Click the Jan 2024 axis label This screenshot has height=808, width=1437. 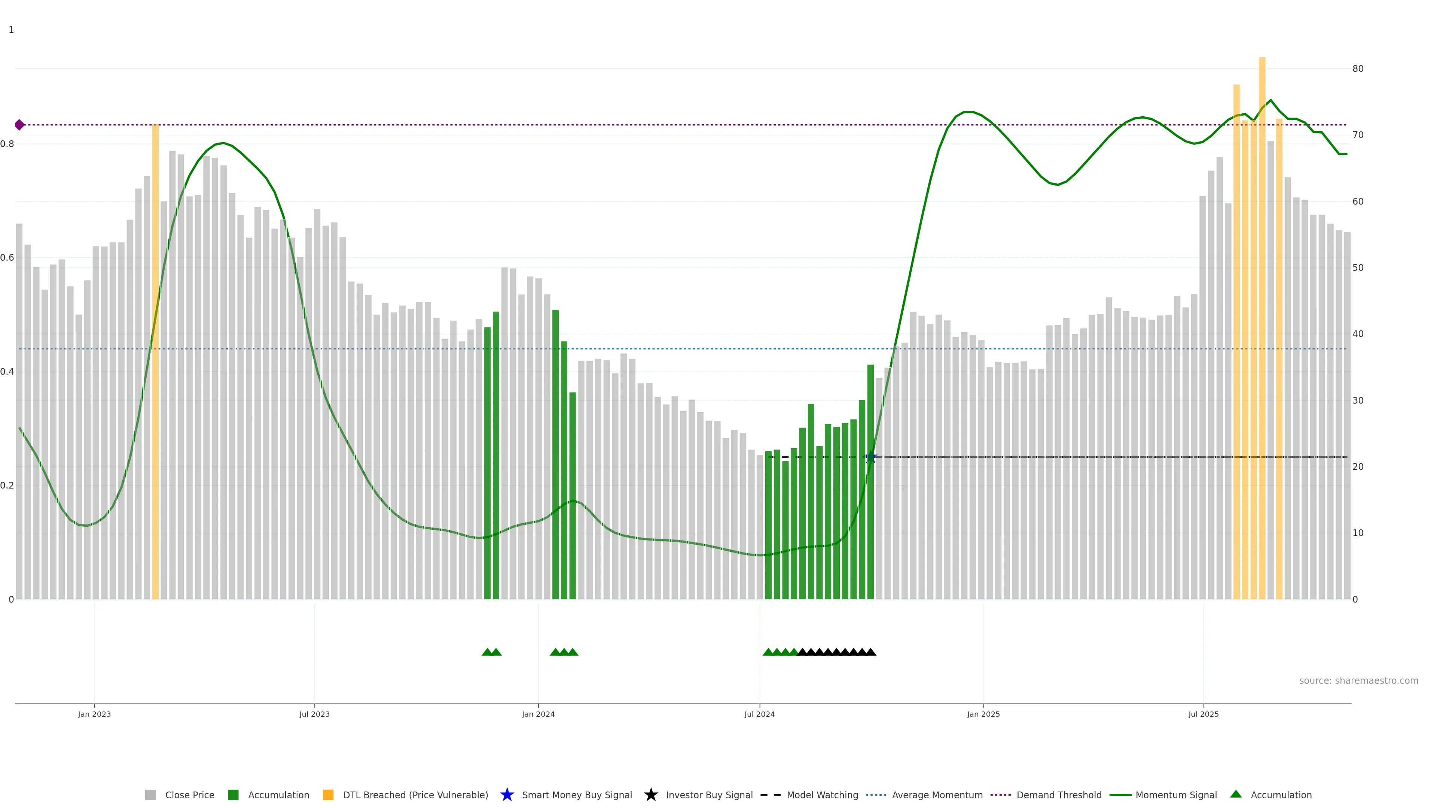click(x=538, y=714)
